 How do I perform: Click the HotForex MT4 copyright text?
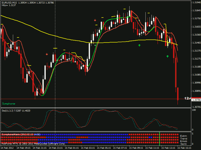33,144
